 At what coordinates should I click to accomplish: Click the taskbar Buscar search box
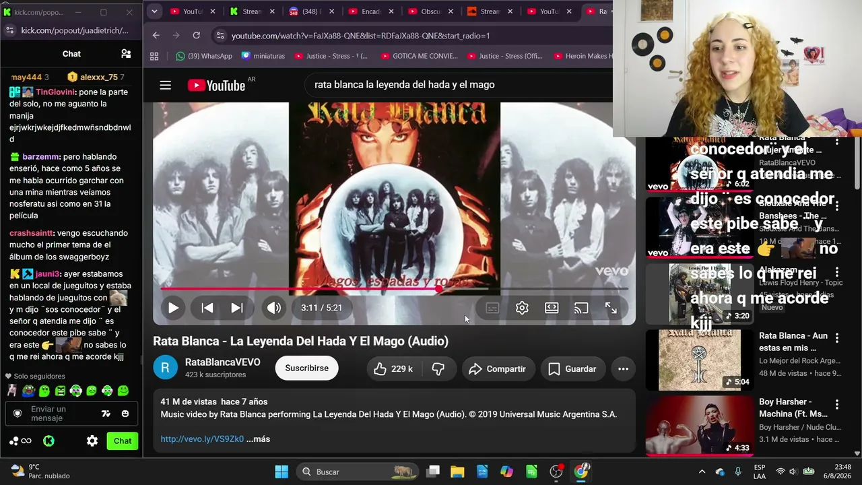(x=357, y=472)
